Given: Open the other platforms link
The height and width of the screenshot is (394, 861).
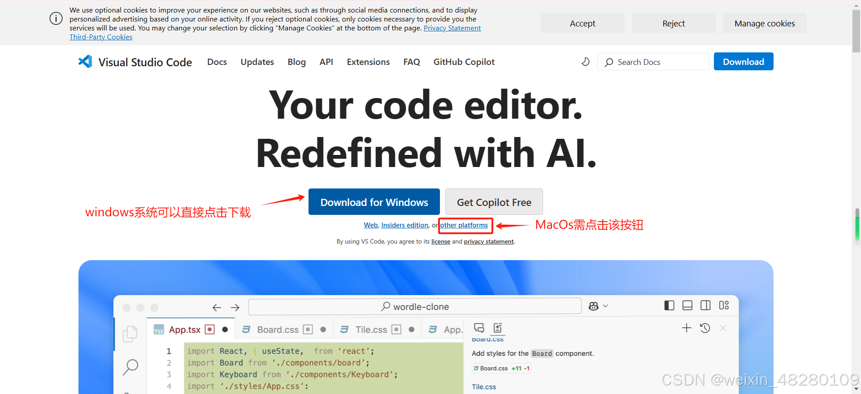Looking at the screenshot, I should [x=464, y=225].
